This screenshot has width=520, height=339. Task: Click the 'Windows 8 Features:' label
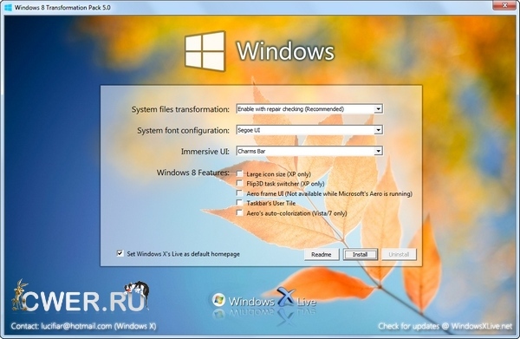click(193, 173)
